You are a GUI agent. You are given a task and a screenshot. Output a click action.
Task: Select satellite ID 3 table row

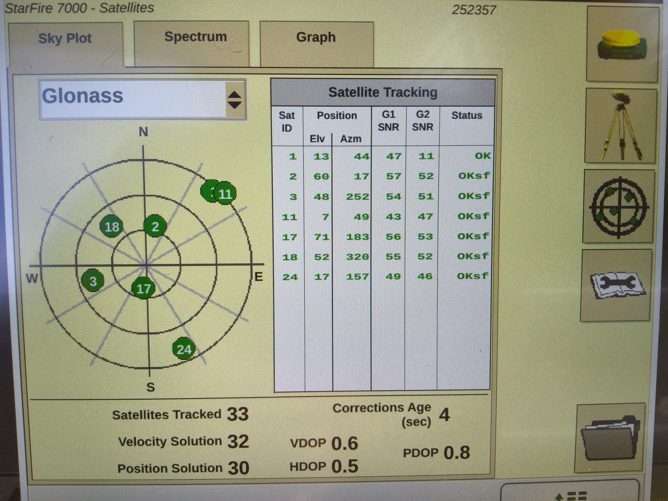[x=382, y=196]
